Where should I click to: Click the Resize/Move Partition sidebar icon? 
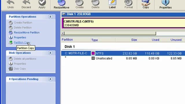click(x=11, y=32)
